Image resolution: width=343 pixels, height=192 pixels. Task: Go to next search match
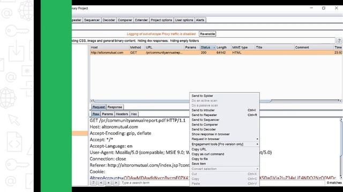coord(116,183)
